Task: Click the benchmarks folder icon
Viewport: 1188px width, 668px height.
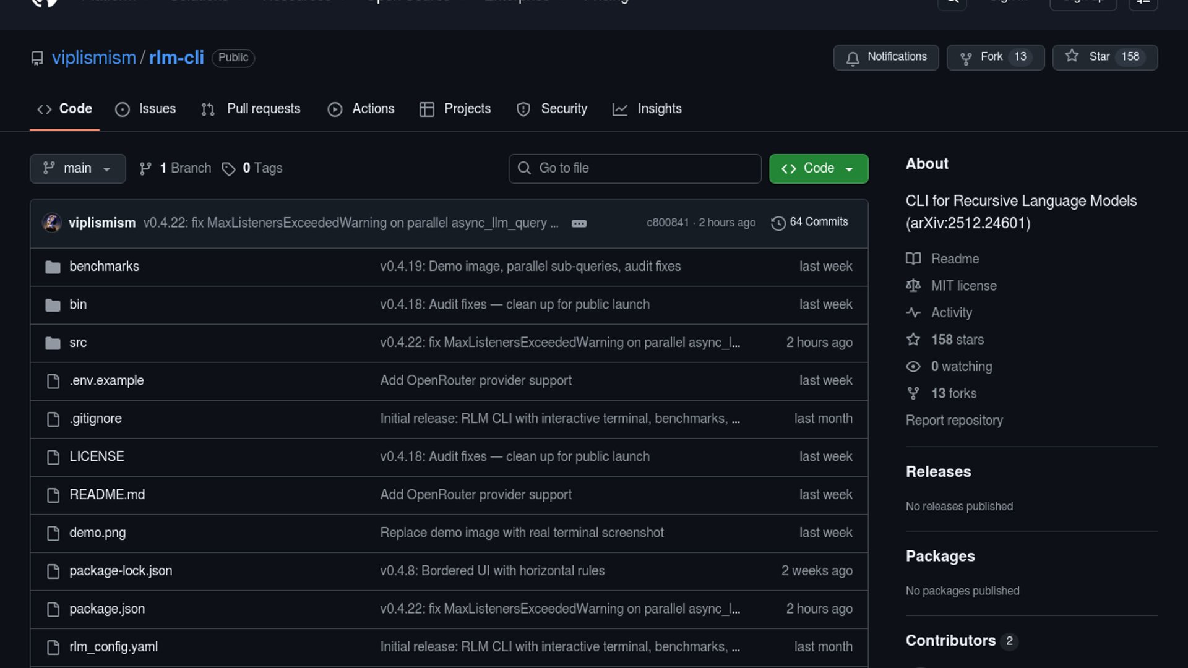Action: click(x=53, y=267)
